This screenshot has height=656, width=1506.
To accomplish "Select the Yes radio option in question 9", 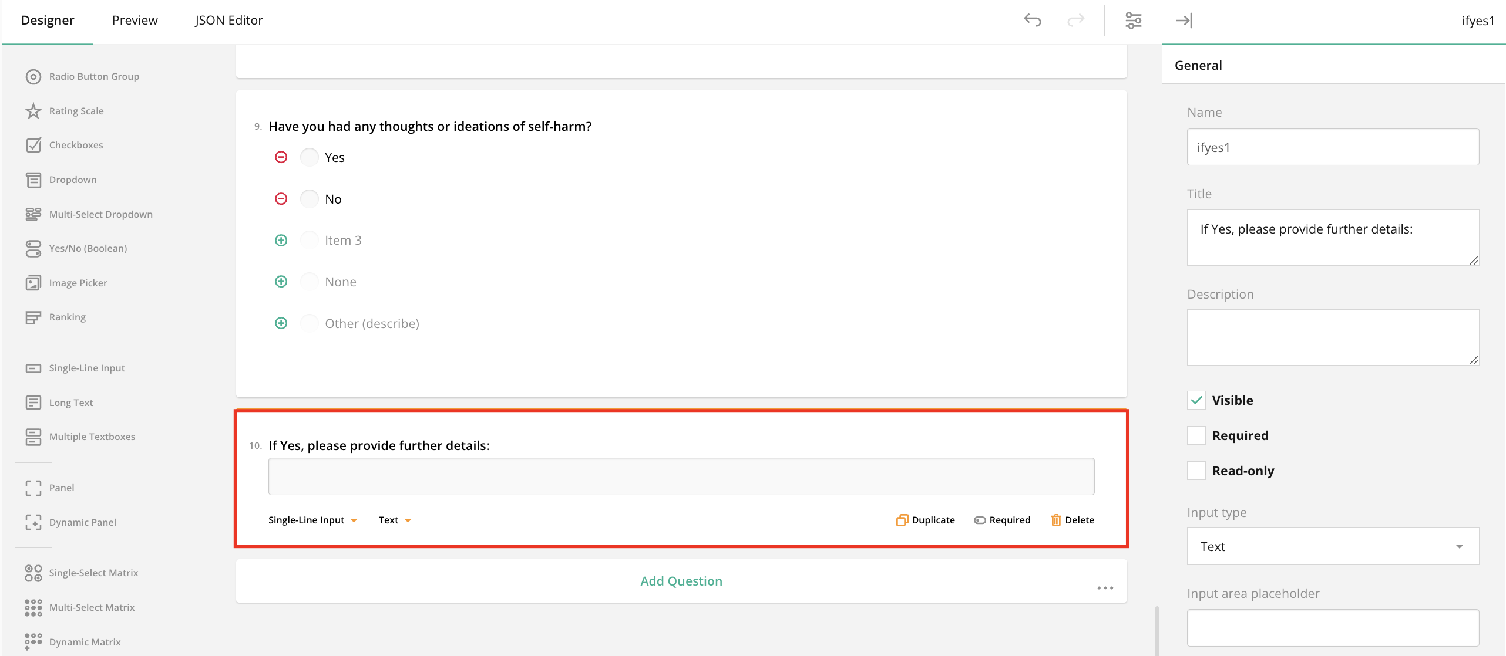I will (310, 157).
